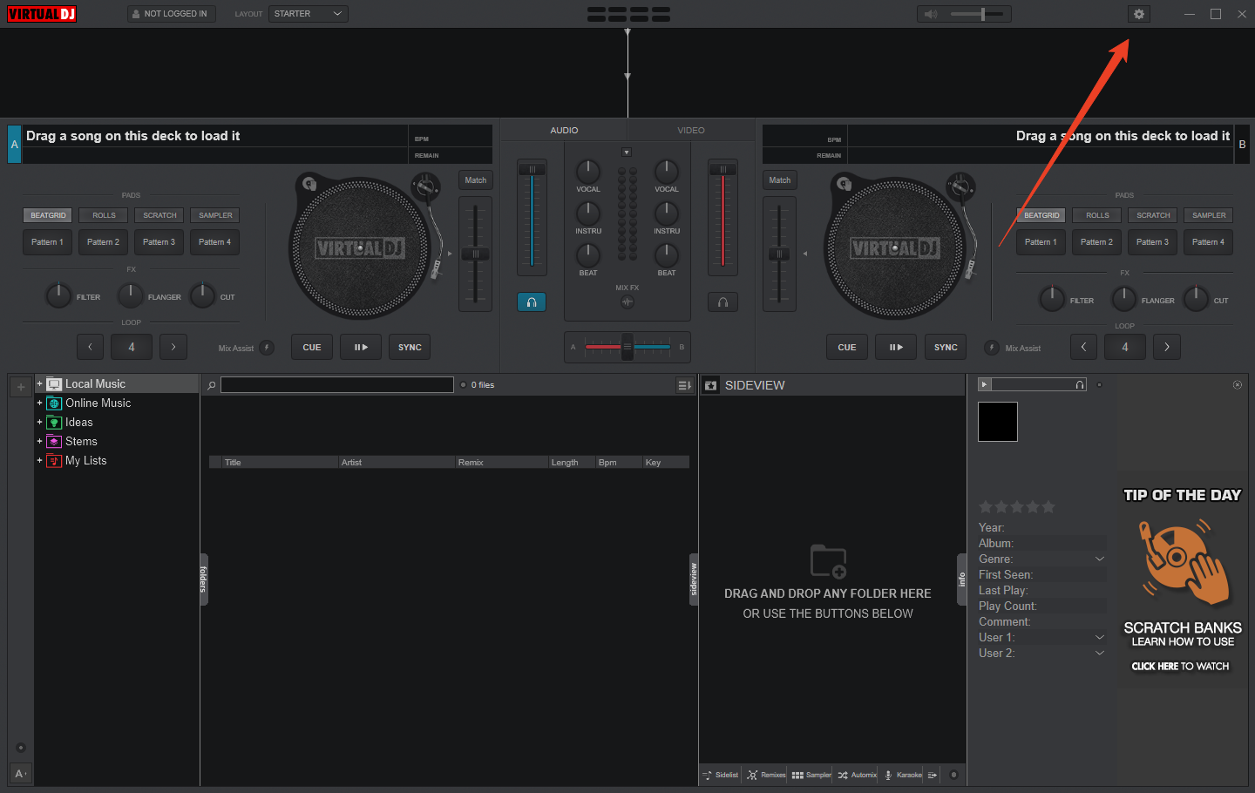Enable SYNC on deck B
This screenshot has height=793, width=1255.
[x=946, y=348]
